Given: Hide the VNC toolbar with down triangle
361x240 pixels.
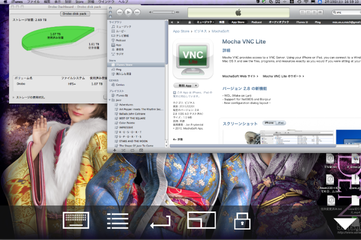Looking at the screenshot, I should (344, 223).
